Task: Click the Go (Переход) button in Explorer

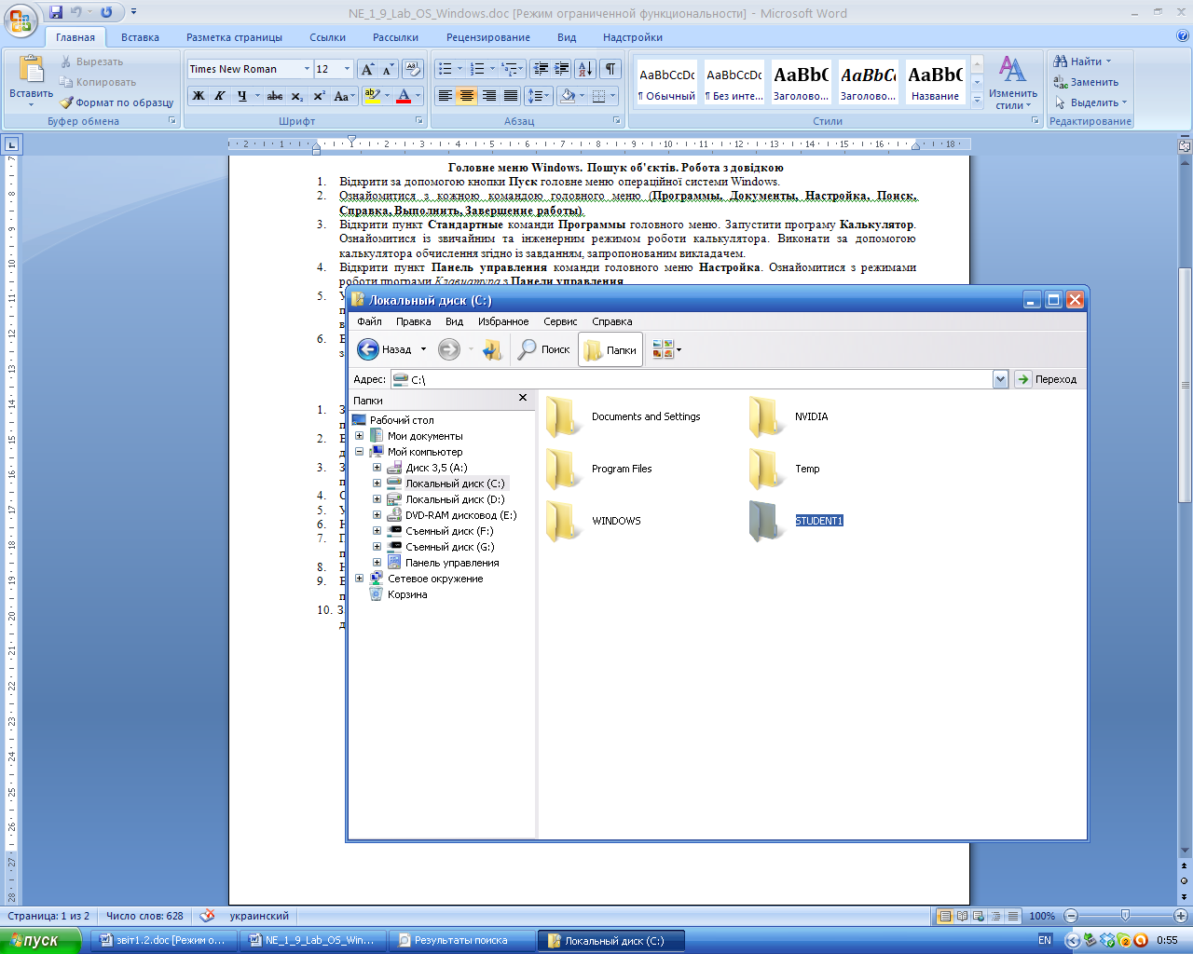Action: click(1045, 379)
